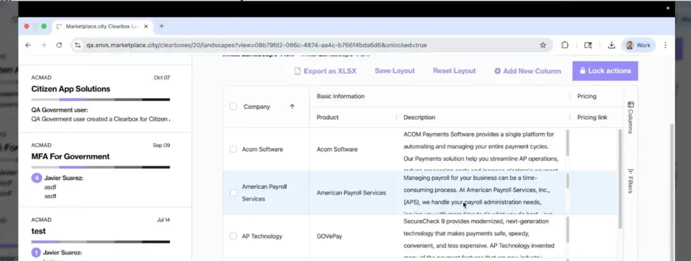691x261 pixels.
Task: Expand the Columns side panel
Action: click(x=631, y=117)
